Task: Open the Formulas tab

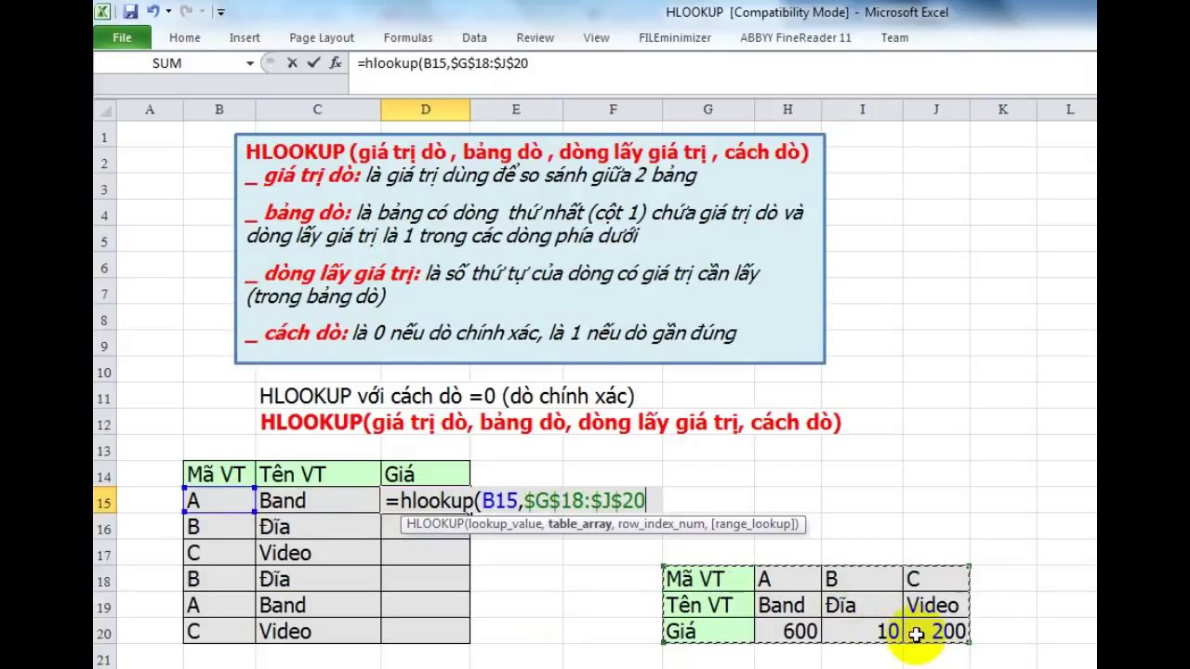Action: 408,38
